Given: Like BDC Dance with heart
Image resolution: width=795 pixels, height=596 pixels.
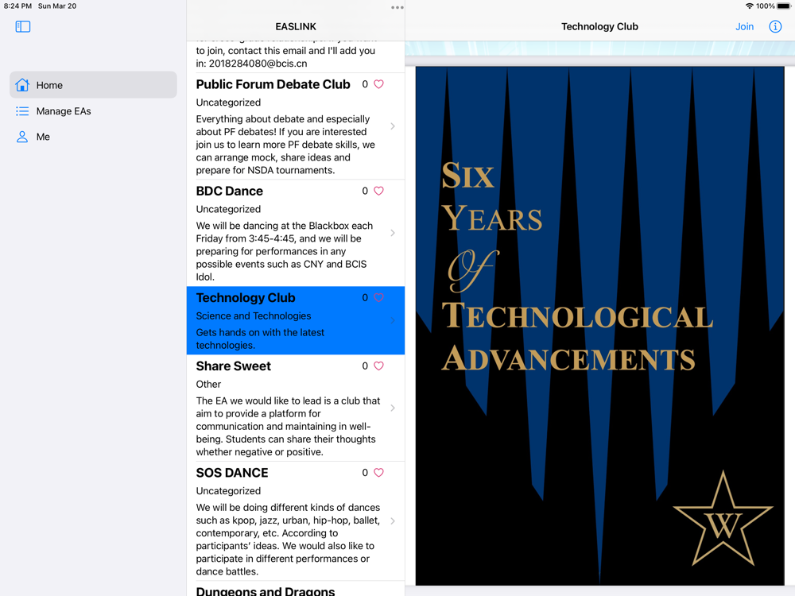Looking at the screenshot, I should pos(378,191).
